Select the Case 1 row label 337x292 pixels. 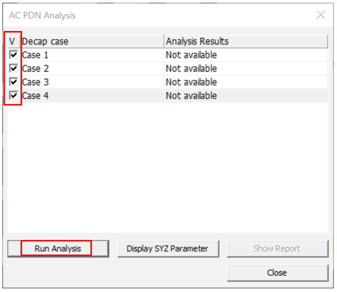click(36, 55)
